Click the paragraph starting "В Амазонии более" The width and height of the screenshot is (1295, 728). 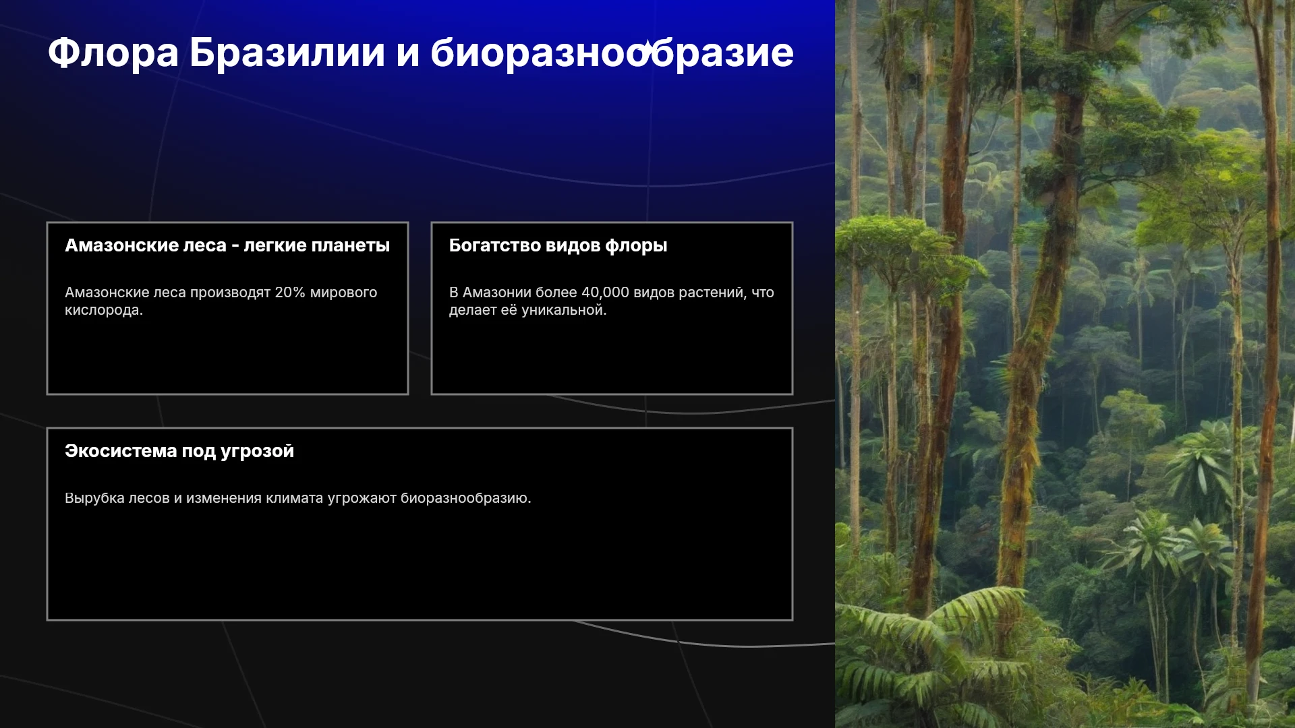pos(611,301)
